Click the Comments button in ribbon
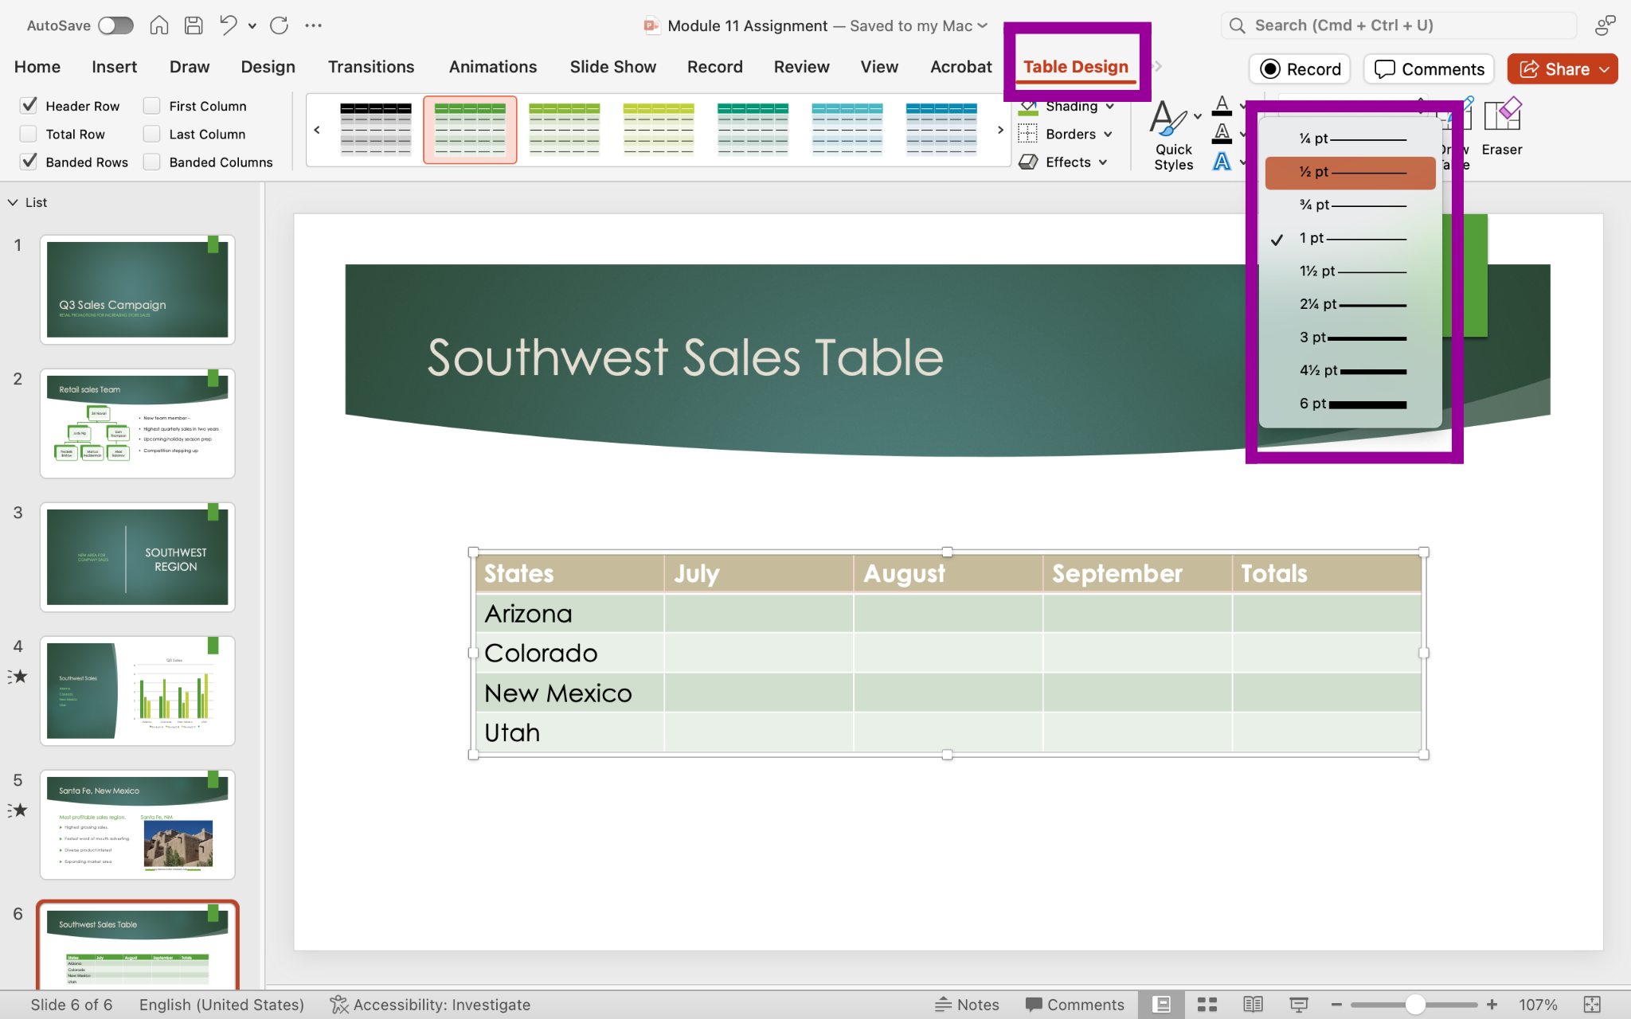1631x1019 pixels. coord(1430,69)
